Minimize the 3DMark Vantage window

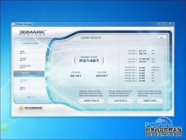tap(160, 24)
